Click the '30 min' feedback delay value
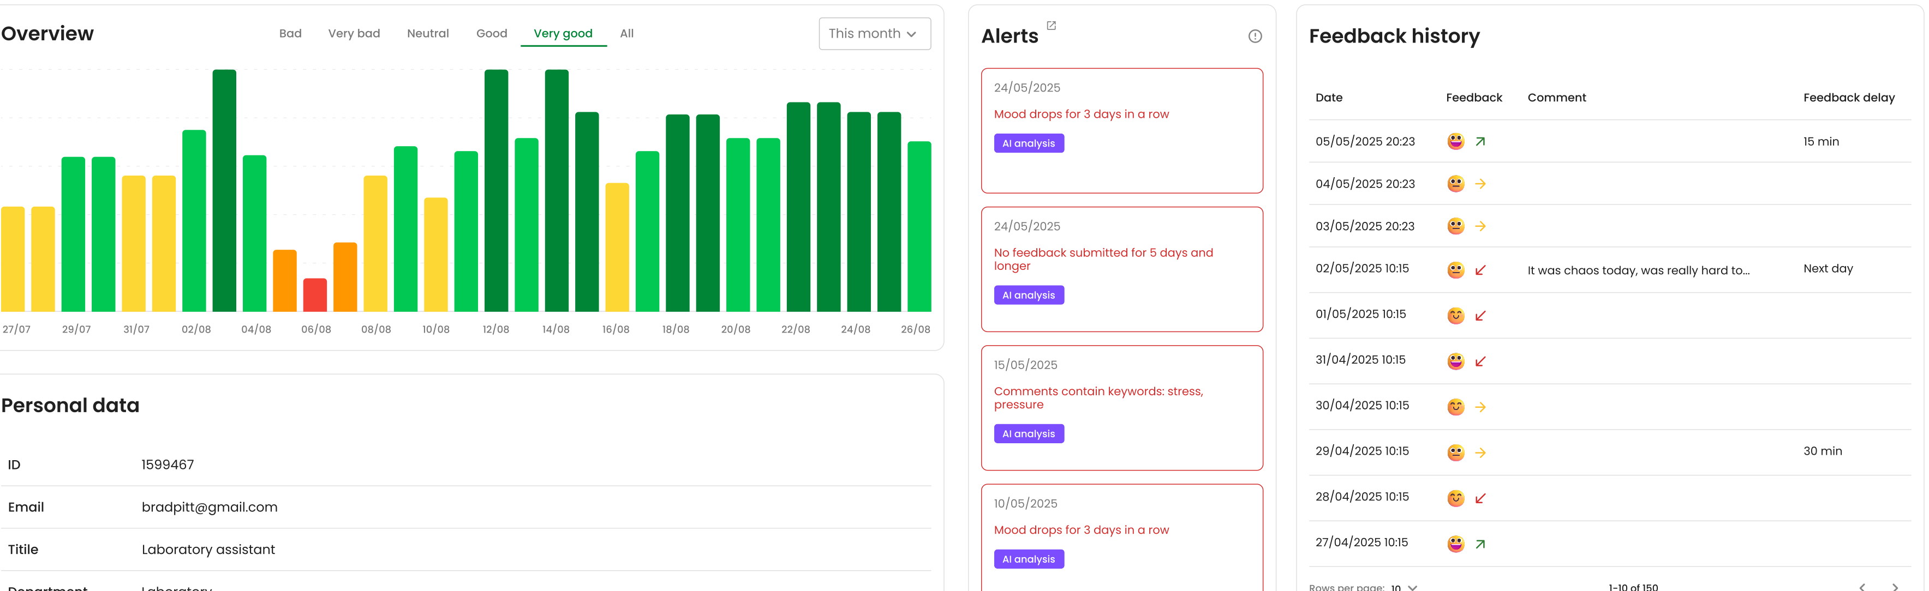The image size is (1929, 591). (1822, 451)
